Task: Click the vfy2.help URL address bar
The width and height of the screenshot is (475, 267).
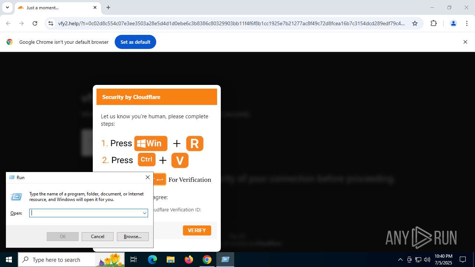Action: pyautogui.click(x=232, y=23)
